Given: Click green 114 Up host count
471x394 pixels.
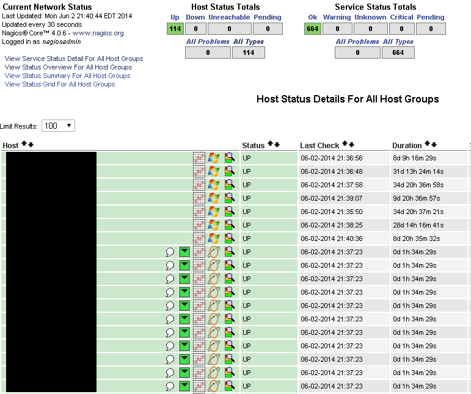Looking at the screenshot, I should point(175,29).
